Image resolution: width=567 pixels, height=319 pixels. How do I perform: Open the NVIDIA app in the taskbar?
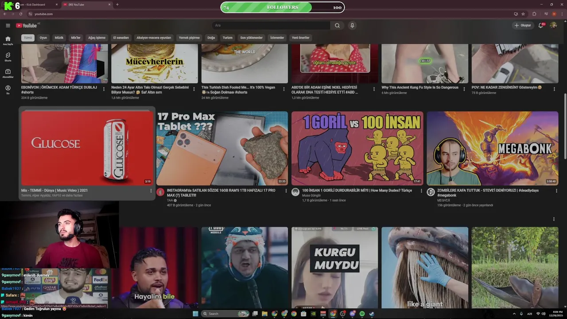(x=313, y=314)
